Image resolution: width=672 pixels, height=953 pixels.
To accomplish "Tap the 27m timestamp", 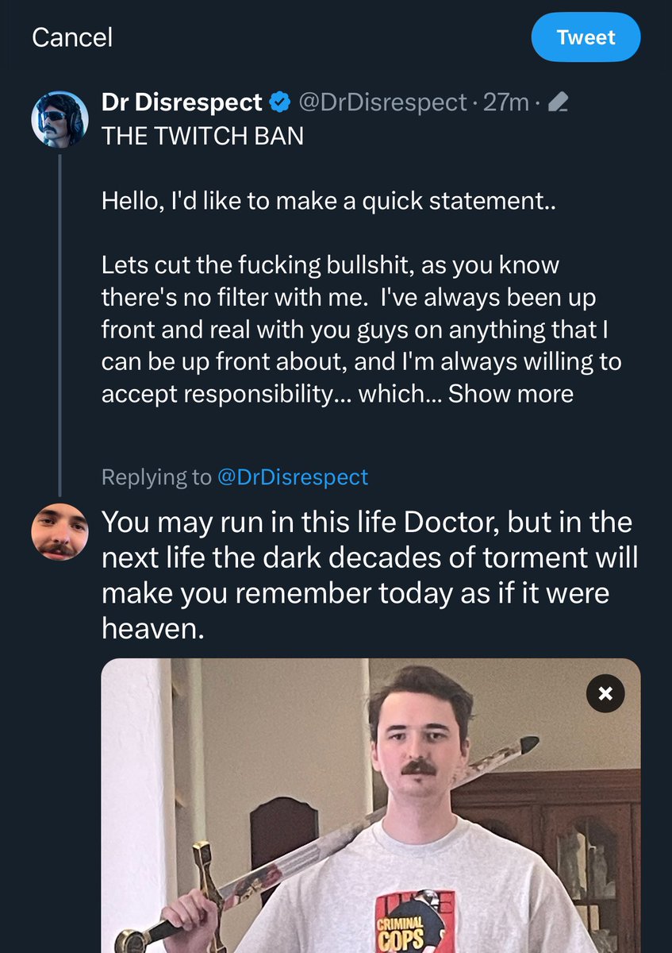I will tap(505, 102).
